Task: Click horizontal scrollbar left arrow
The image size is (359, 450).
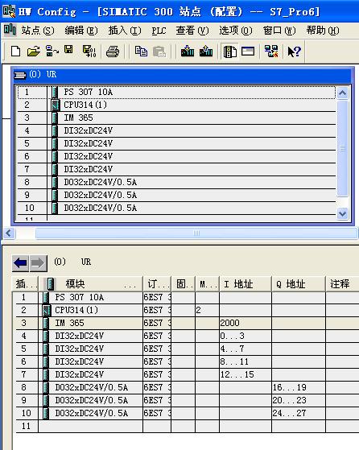Action: (x=9, y=233)
